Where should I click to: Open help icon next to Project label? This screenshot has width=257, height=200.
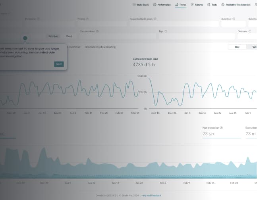coord(87,19)
